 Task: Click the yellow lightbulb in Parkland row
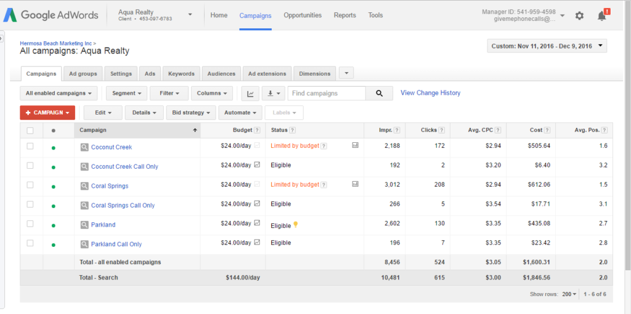click(296, 225)
